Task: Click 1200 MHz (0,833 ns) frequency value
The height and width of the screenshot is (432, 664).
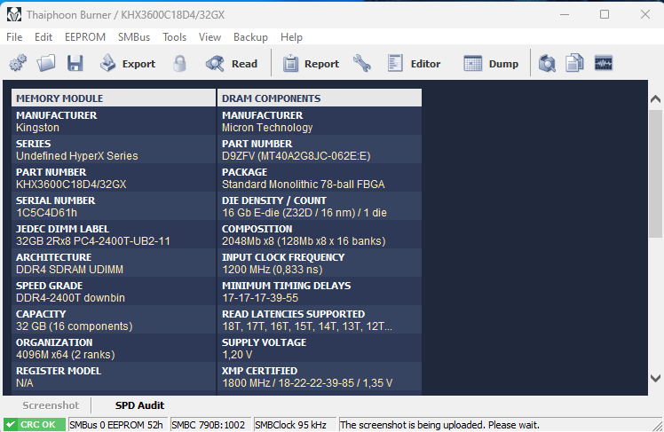Action: point(273,269)
